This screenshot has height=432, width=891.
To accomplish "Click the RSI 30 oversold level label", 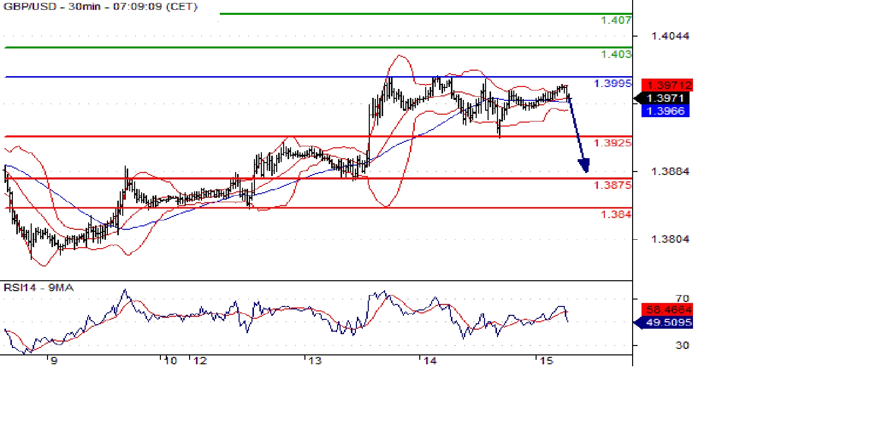I will click(683, 346).
